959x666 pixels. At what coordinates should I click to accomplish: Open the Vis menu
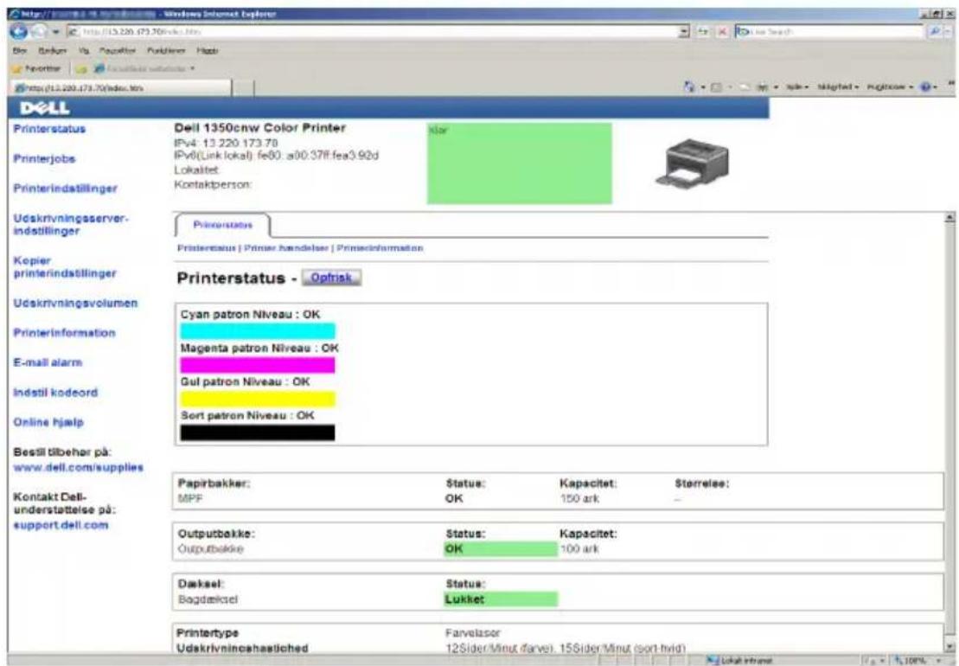point(84,51)
